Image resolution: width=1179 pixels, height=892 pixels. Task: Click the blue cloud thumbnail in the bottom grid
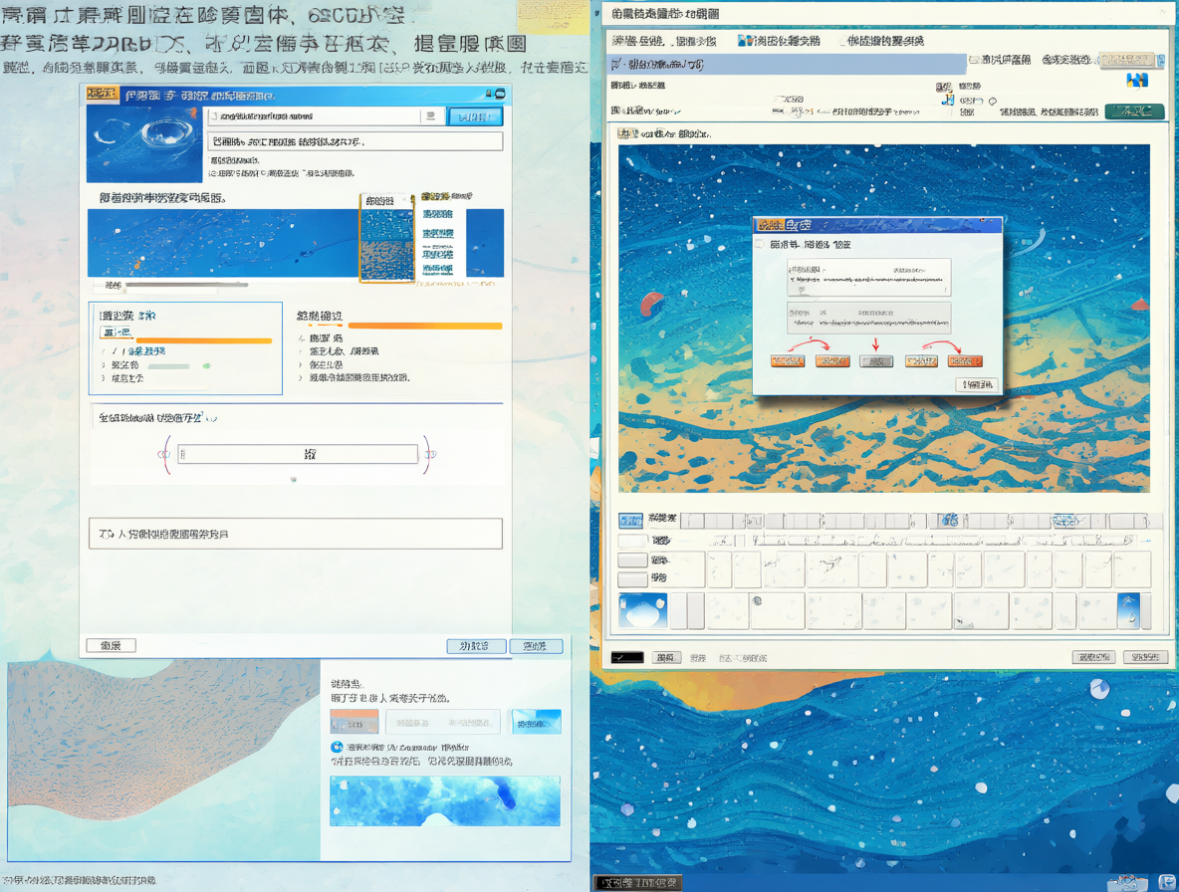pyautogui.click(x=643, y=610)
